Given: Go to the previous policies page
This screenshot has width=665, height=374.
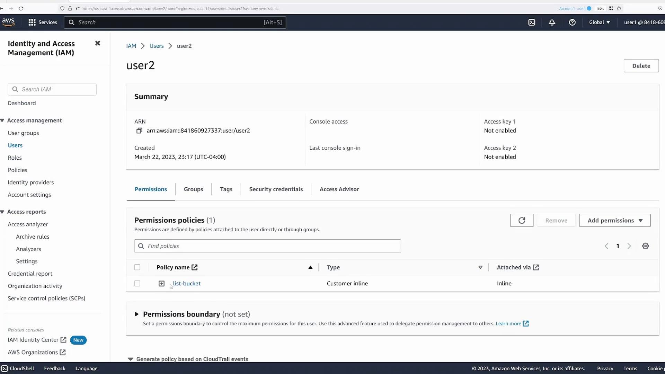Looking at the screenshot, I should pyautogui.click(x=606, y=246).
